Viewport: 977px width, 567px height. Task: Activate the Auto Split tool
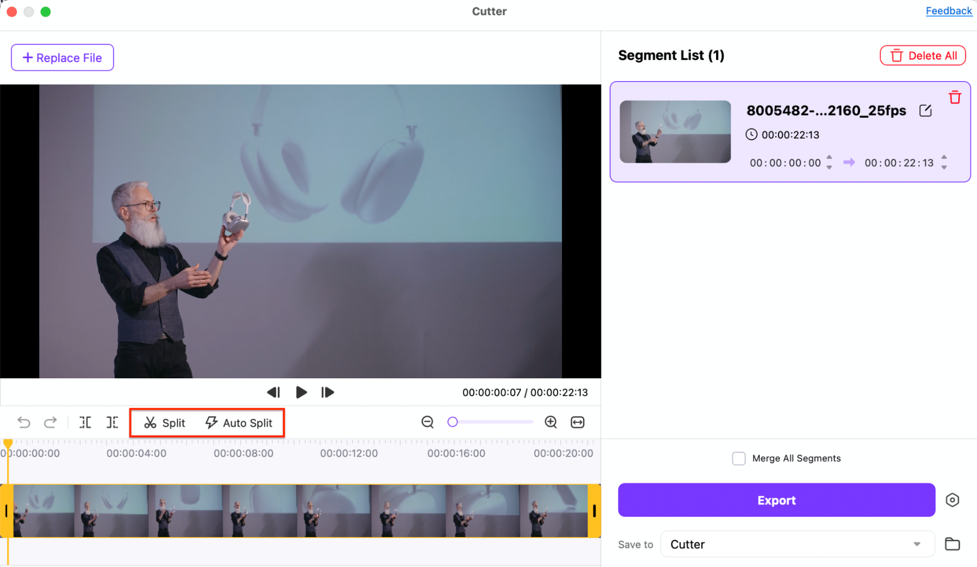239,423
